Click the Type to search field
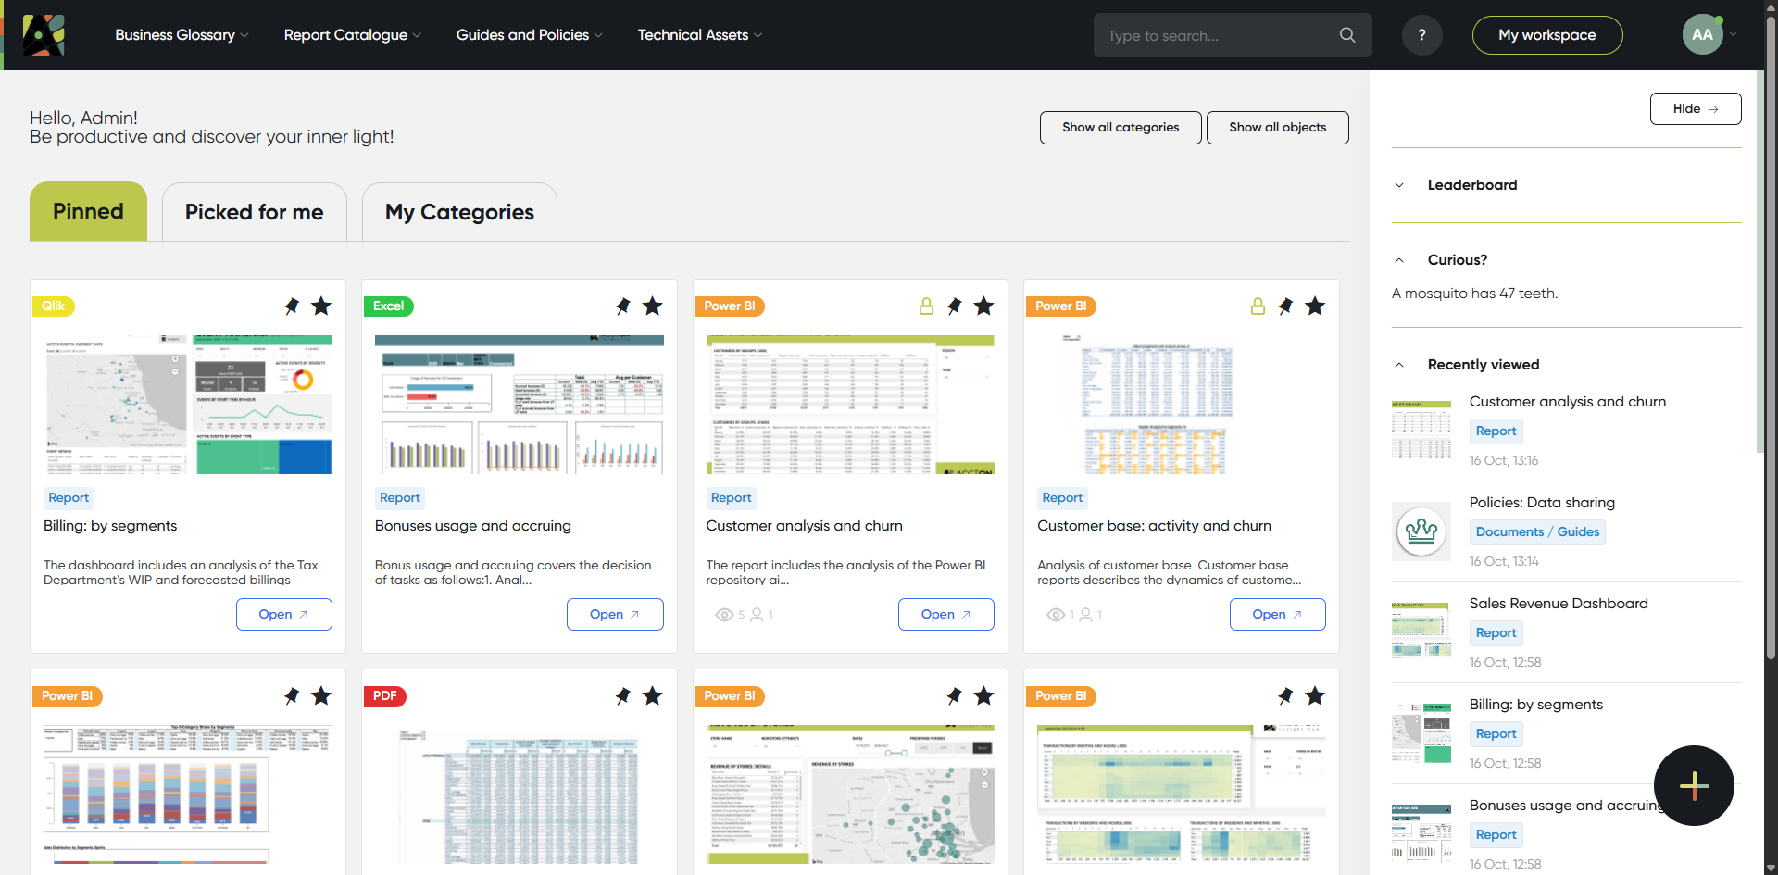Image resolution: width=1778 pixels, height=875 pixels. point(1218,35)
